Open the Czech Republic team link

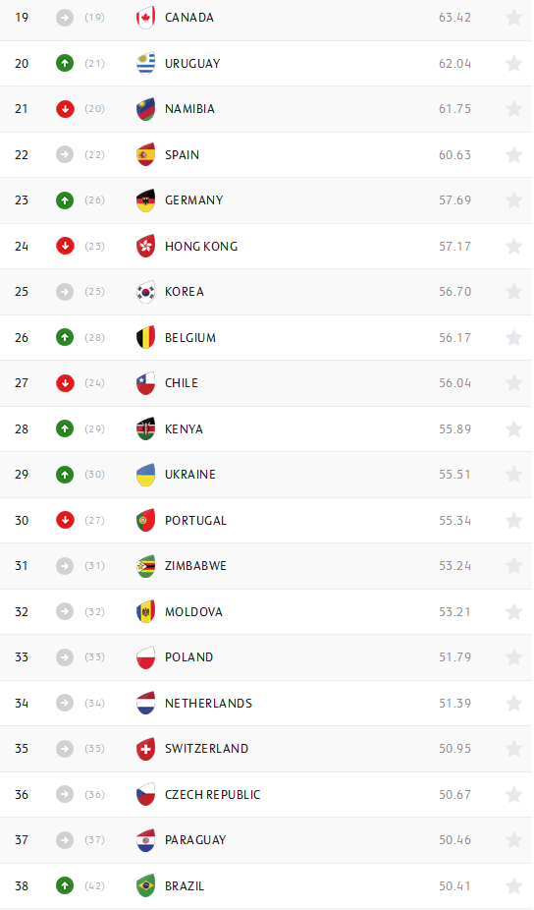213,794
